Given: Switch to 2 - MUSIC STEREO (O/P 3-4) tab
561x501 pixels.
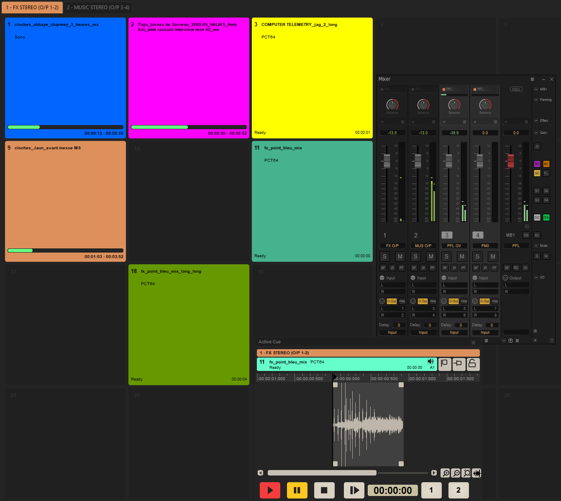Looking at the screenshot, I should point(98,8).
